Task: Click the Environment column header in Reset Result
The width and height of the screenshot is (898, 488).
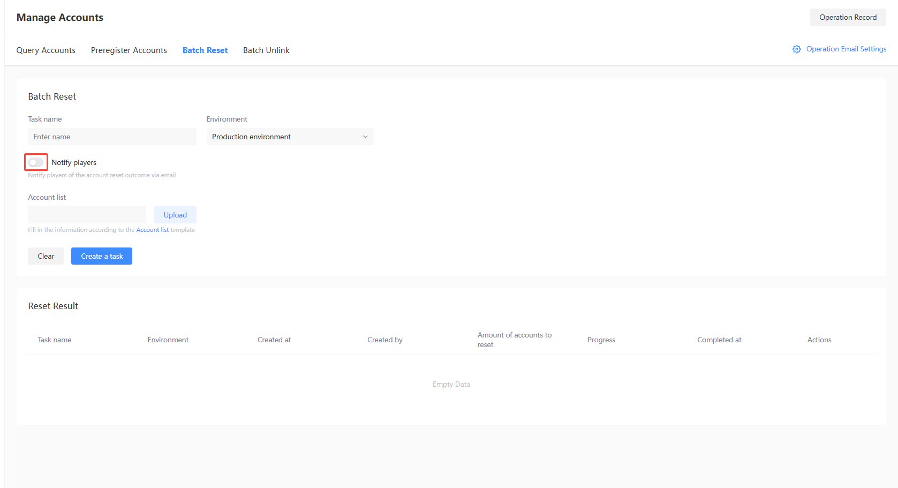Action: click(168, 340)
